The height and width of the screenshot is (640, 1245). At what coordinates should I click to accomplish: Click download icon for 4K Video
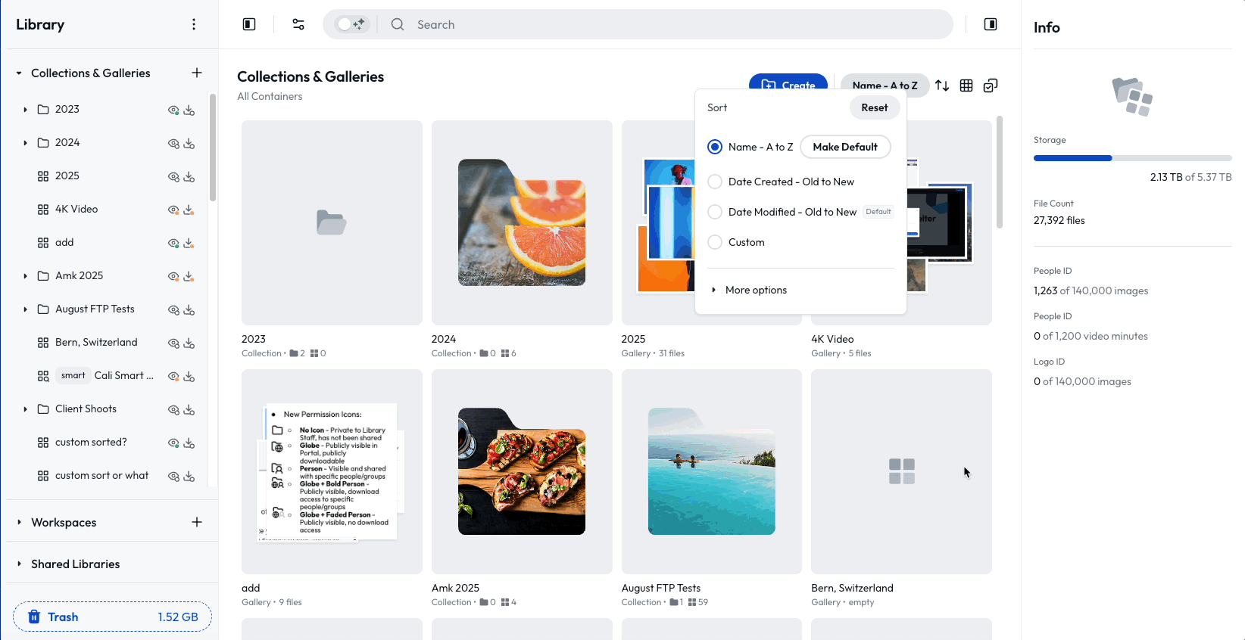coord(189,210)
